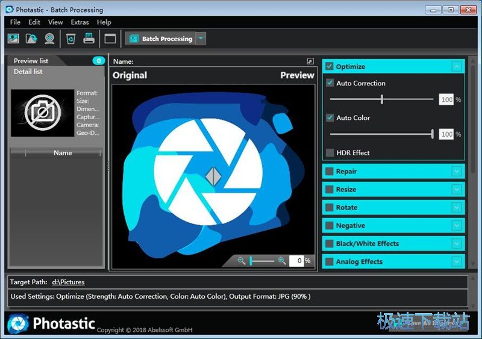Open the Extras menu
This screenshot has height=339, width=482.
[x=80, y=22]
